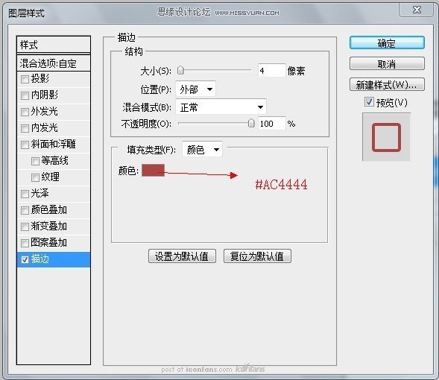
Task: Click the 复位为默认值 button
Action: coord(257,256)
